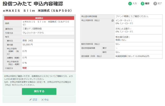This screenshot has width=165, height=106.
Task: Click the 投信つみたて 申込内容確認 page heading
Action: (x=33, y=4)
